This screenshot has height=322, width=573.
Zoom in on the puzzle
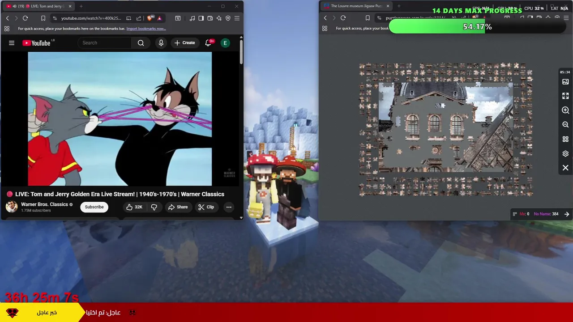point(565,110)
